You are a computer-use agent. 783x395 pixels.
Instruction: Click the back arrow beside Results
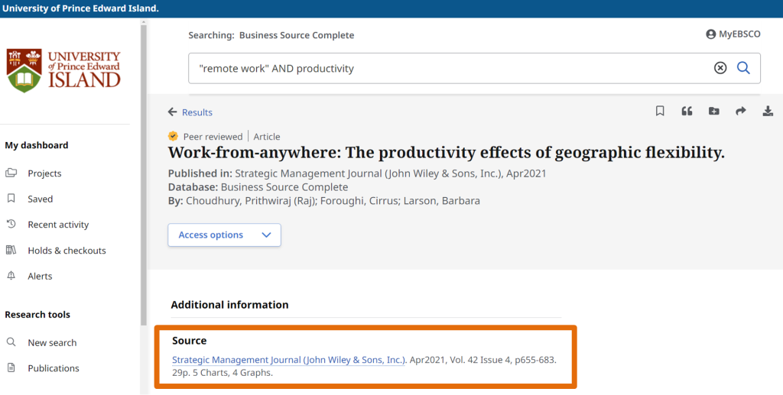pyautogui.click(x=172, y=112)
